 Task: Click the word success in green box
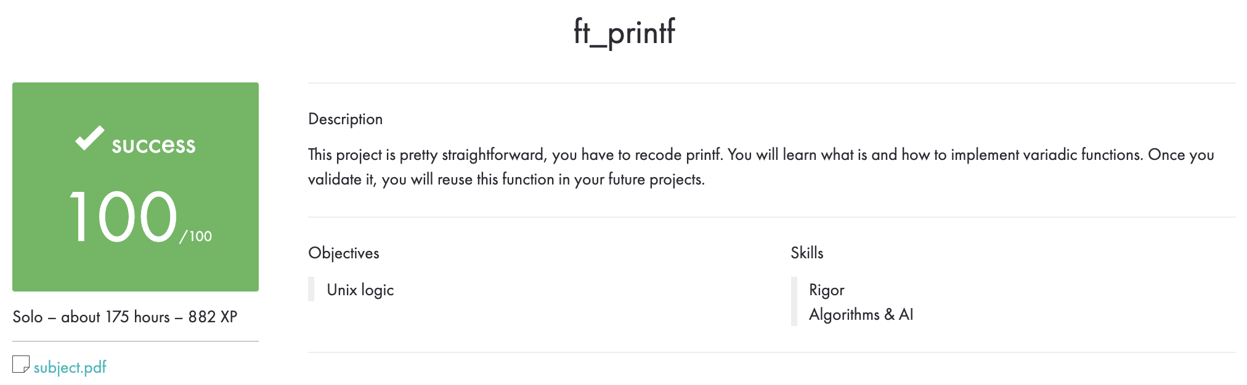click(153, 145)
